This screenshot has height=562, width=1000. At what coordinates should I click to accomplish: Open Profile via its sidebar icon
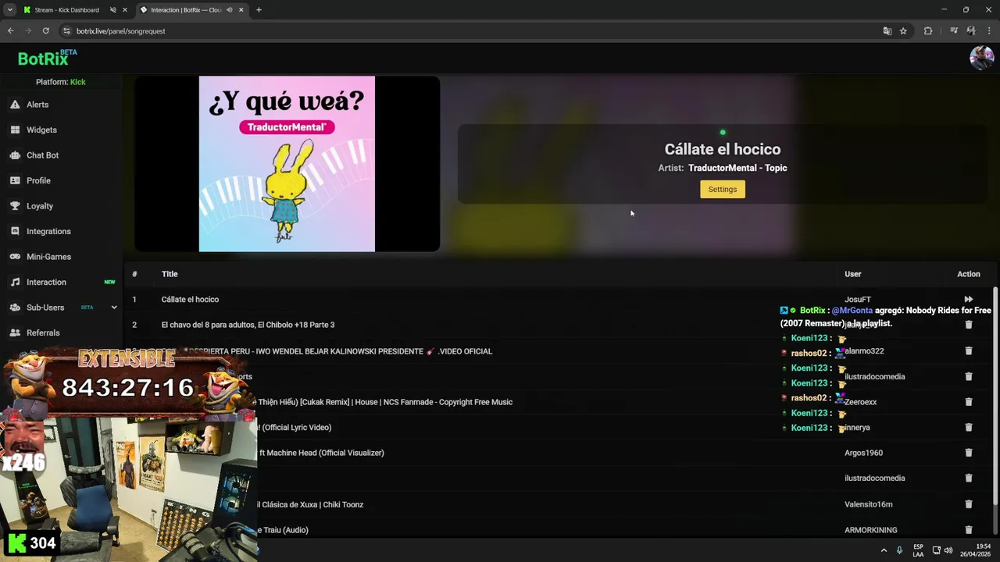coord(15,180)
